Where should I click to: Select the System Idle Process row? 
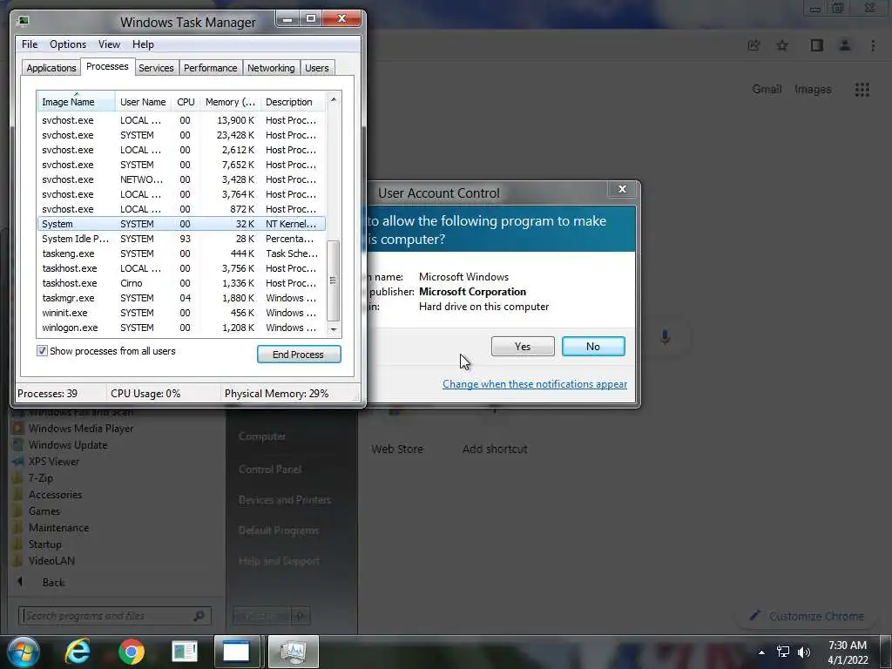coord(181,239)
